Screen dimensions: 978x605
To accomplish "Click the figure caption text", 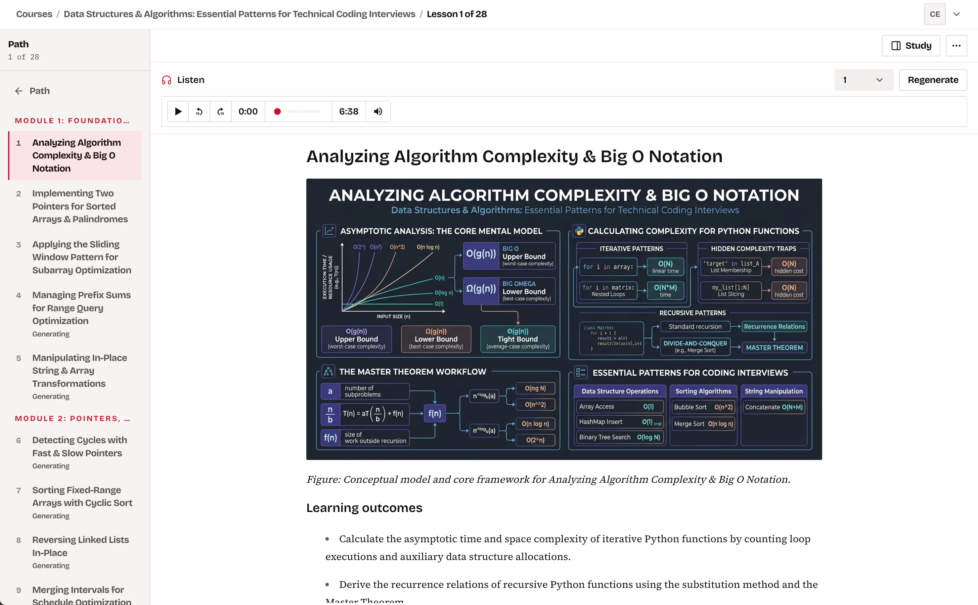I will pos(548,479).
